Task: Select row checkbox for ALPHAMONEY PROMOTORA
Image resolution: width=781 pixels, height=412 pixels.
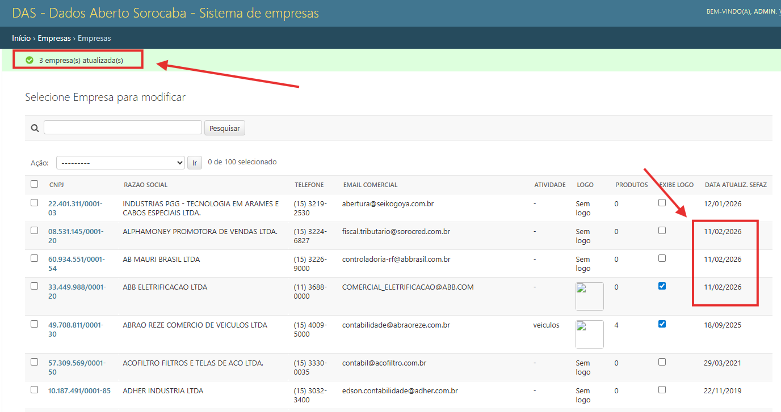Action: point(35,231)
